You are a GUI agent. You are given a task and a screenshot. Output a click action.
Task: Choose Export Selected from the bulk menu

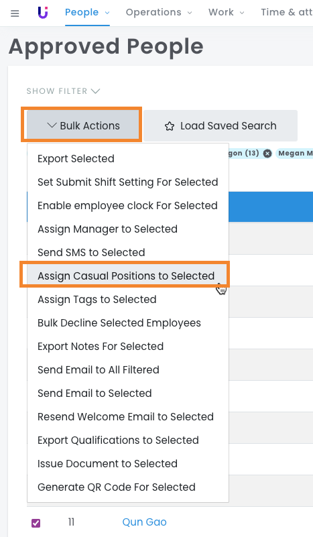click(x=76, y=159)
